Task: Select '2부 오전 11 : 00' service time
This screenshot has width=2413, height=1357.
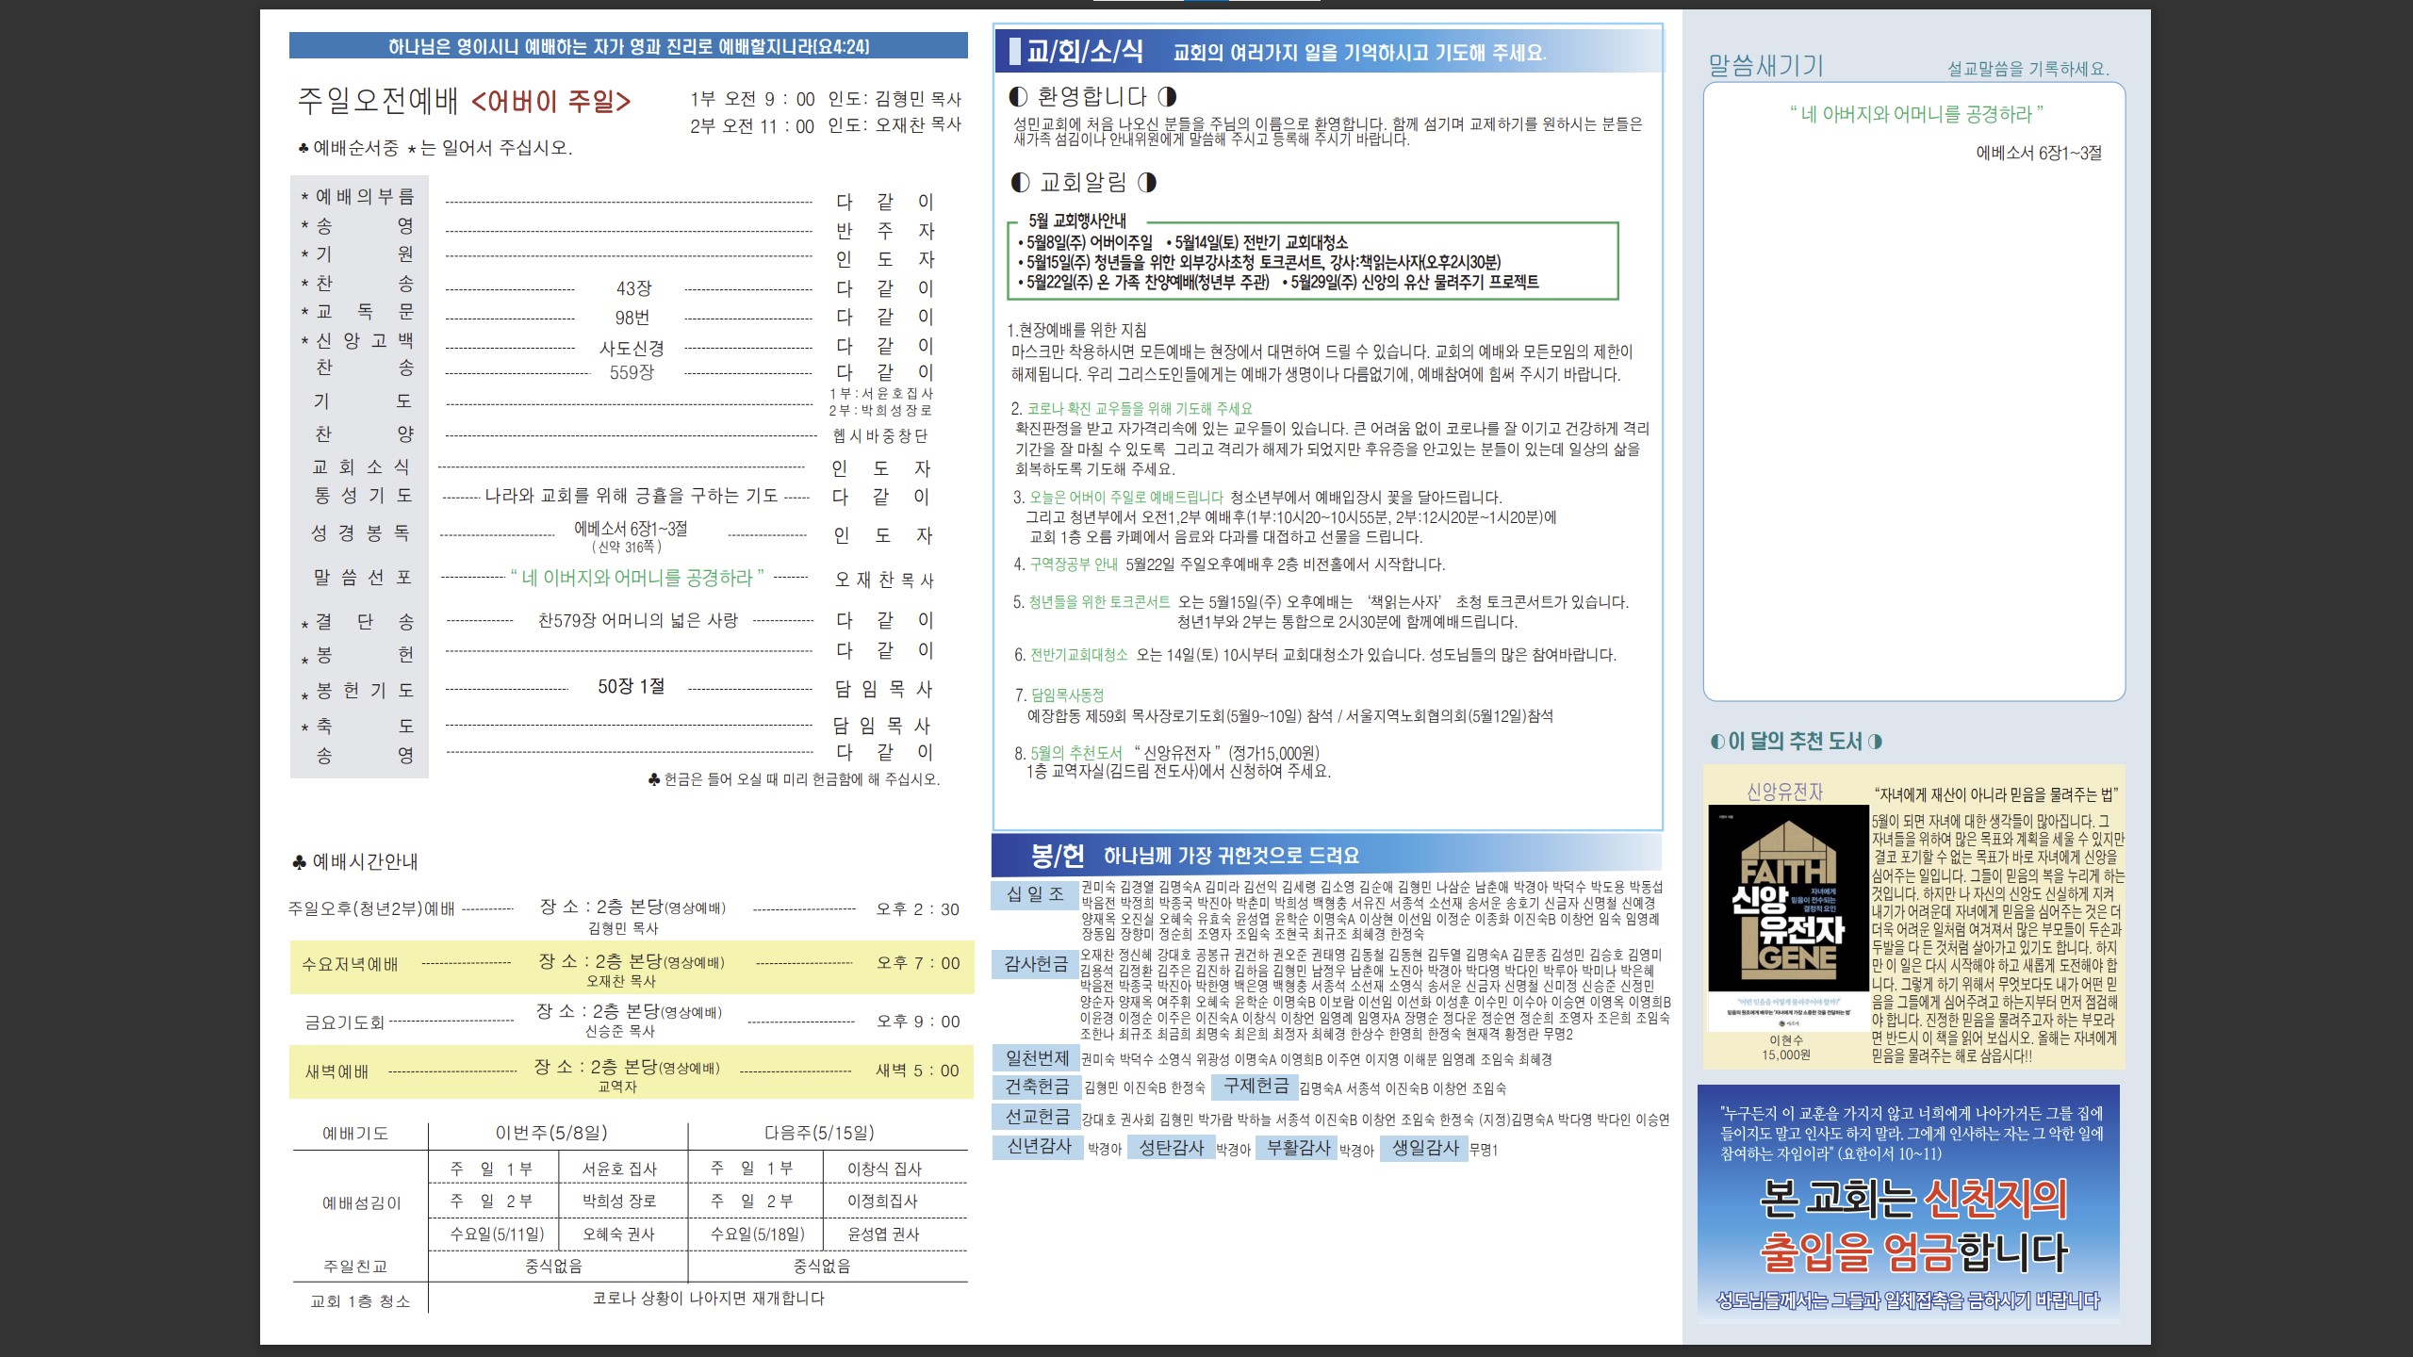Action: (752, 125)
